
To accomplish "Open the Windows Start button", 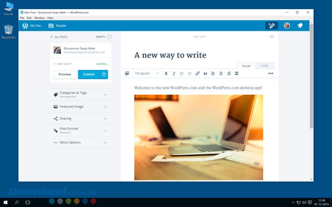I will (6, 202).
